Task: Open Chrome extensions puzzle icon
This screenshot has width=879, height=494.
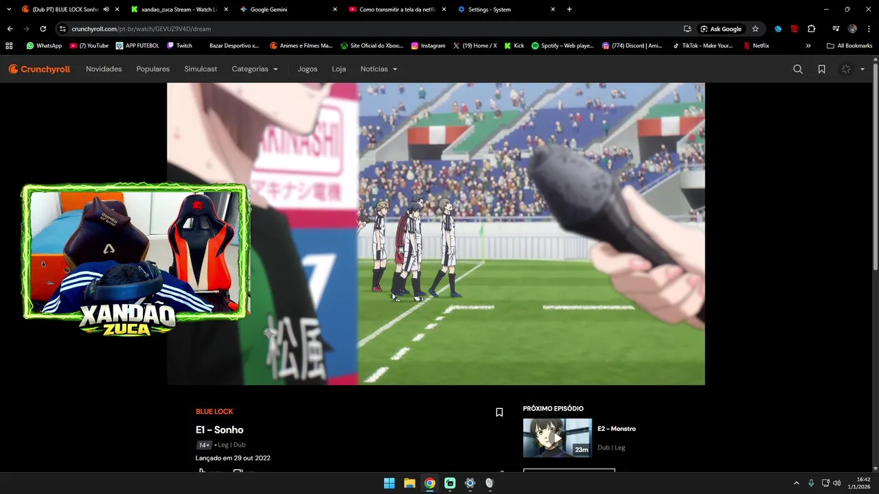Action: click(812, 29)
